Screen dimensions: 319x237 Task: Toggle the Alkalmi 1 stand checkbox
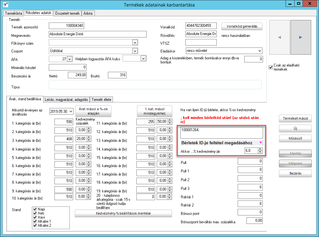(35, 221)
